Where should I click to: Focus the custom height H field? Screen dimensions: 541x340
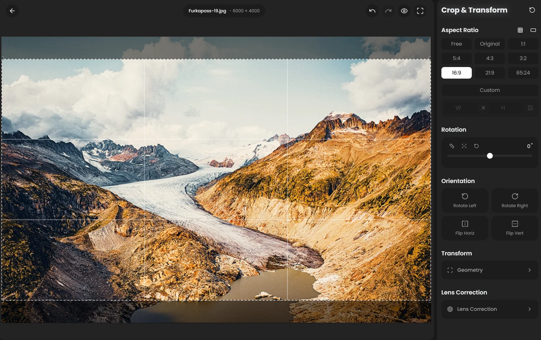pos(503,108)
